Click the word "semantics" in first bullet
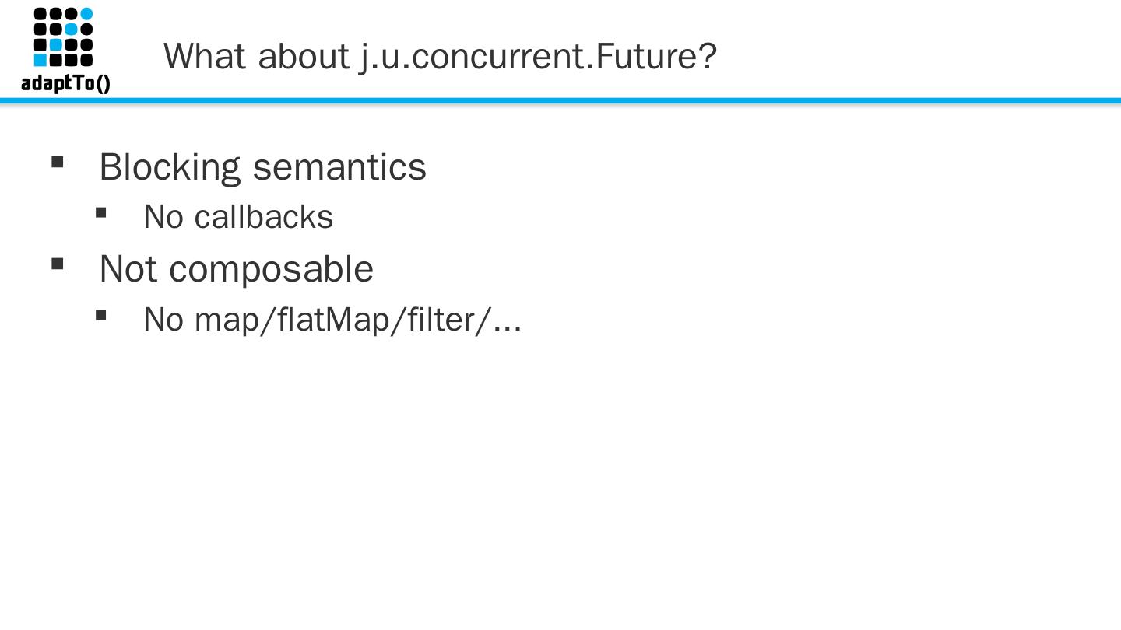 (339, 166)
